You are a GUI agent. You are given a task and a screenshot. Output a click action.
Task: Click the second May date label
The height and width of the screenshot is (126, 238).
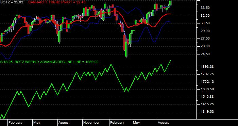coord(136,123)
